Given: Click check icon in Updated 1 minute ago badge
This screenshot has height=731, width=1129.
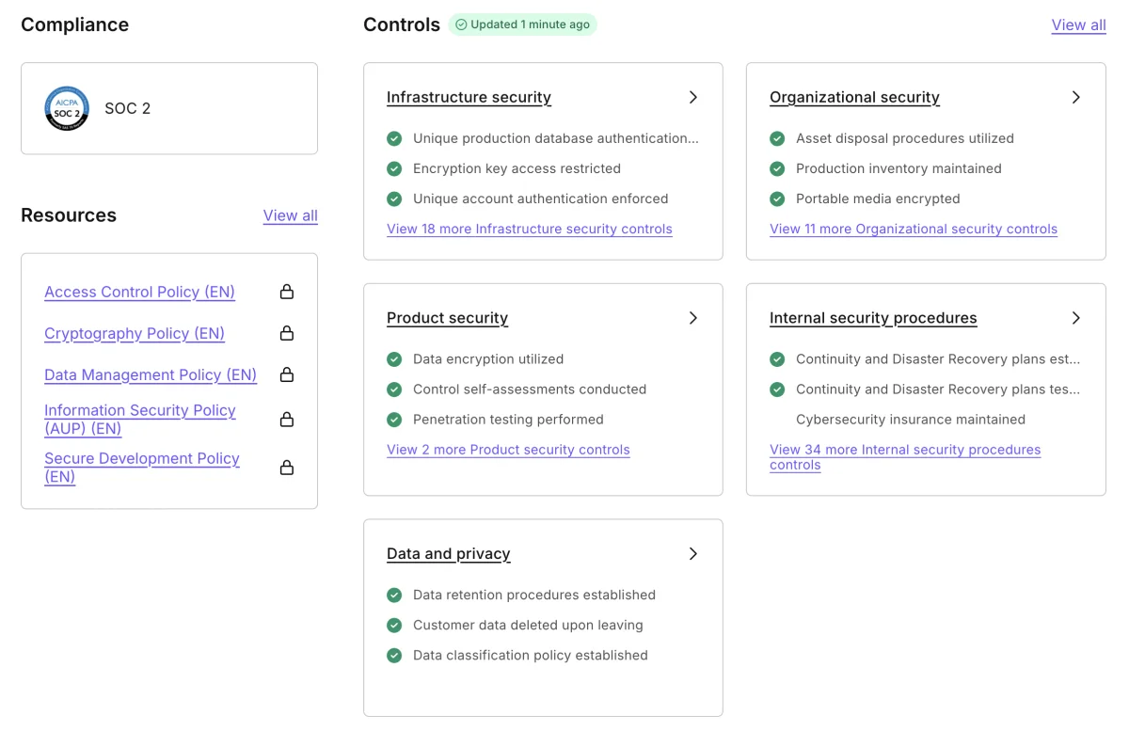Looking at the screenshot, I should click(461, 24).
